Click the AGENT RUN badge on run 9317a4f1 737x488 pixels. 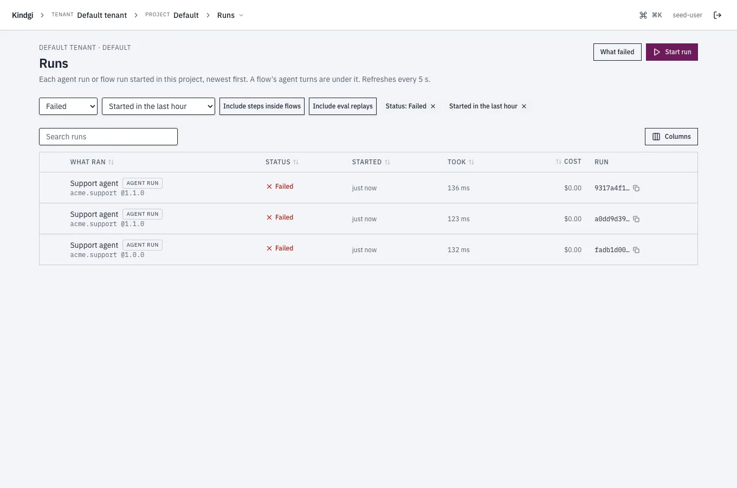143,183
